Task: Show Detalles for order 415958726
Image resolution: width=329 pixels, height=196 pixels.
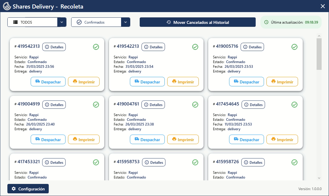Action: coord(253,162)
